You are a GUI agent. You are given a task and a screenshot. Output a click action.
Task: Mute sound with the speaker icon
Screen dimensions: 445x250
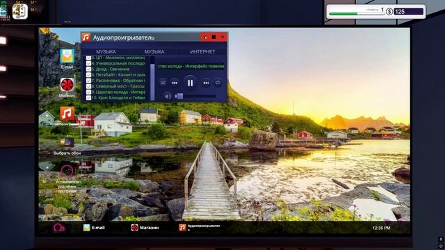168,96
